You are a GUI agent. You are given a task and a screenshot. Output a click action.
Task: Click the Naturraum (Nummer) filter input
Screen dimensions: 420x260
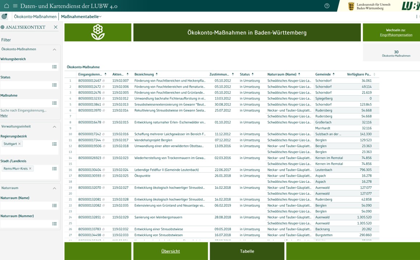click(26, 224)
